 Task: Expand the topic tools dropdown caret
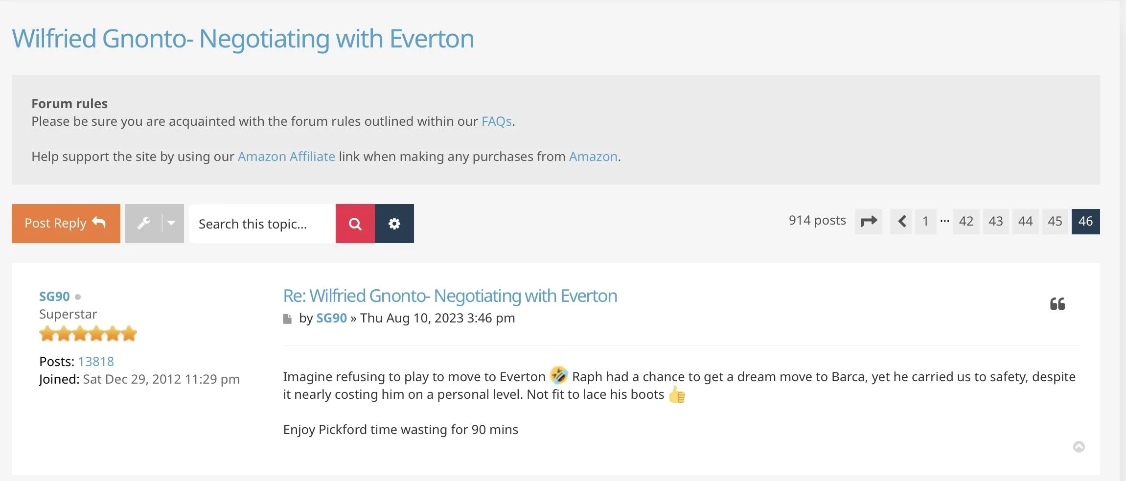pos(171,224)
